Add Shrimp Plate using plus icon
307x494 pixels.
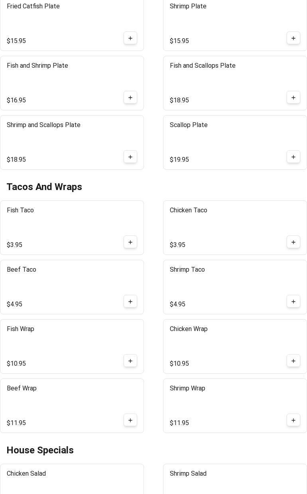pos(293,38)
